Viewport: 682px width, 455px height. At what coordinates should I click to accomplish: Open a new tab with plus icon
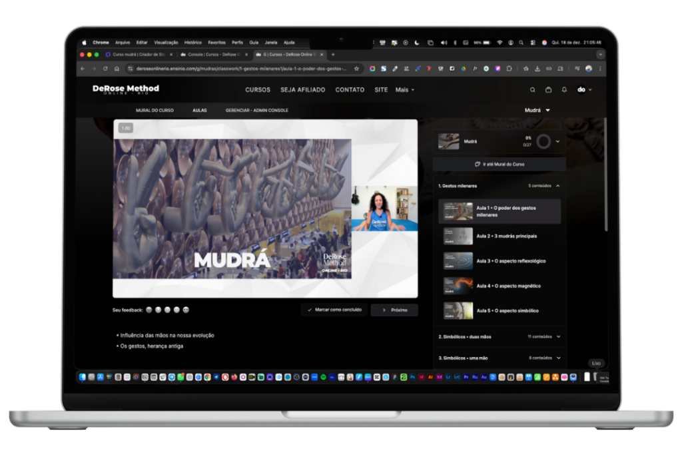point(333,55)
